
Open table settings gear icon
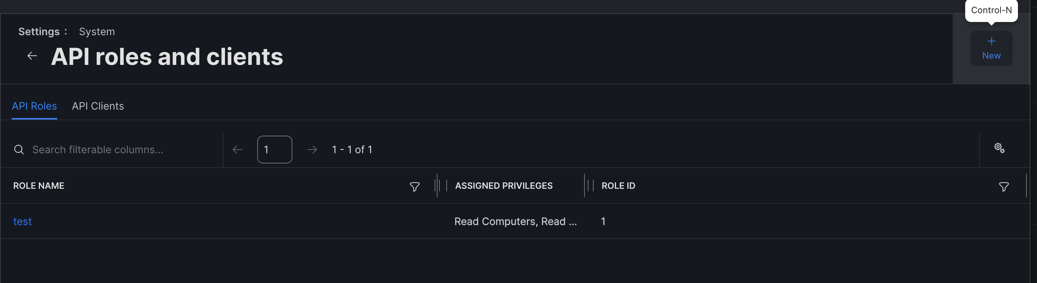coord(999,148)
